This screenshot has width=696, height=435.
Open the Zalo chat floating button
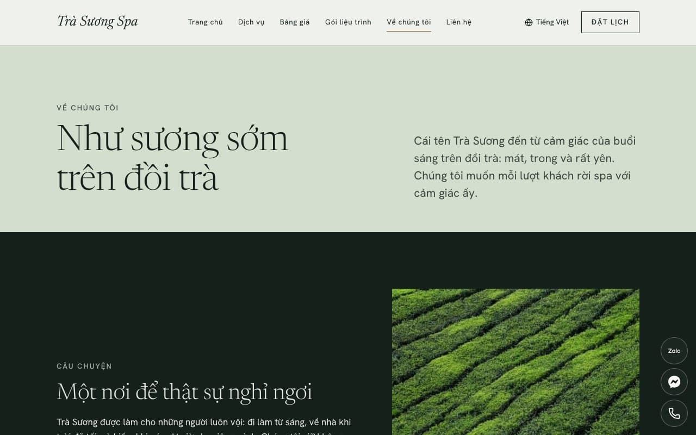click(674, 351)
